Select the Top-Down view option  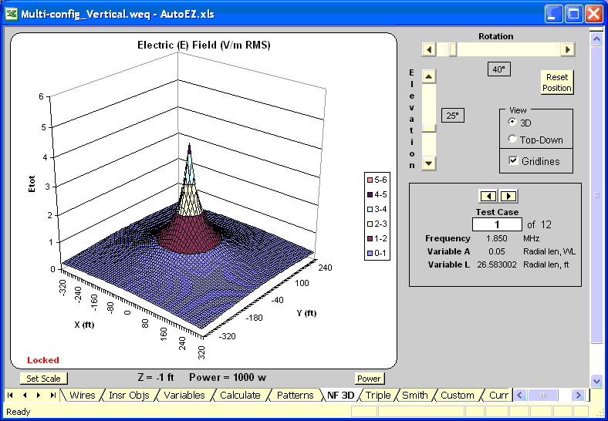(x=512, y=140)
